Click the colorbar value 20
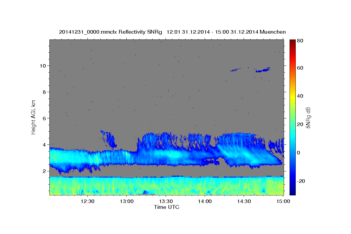 (x=300, y=125)
